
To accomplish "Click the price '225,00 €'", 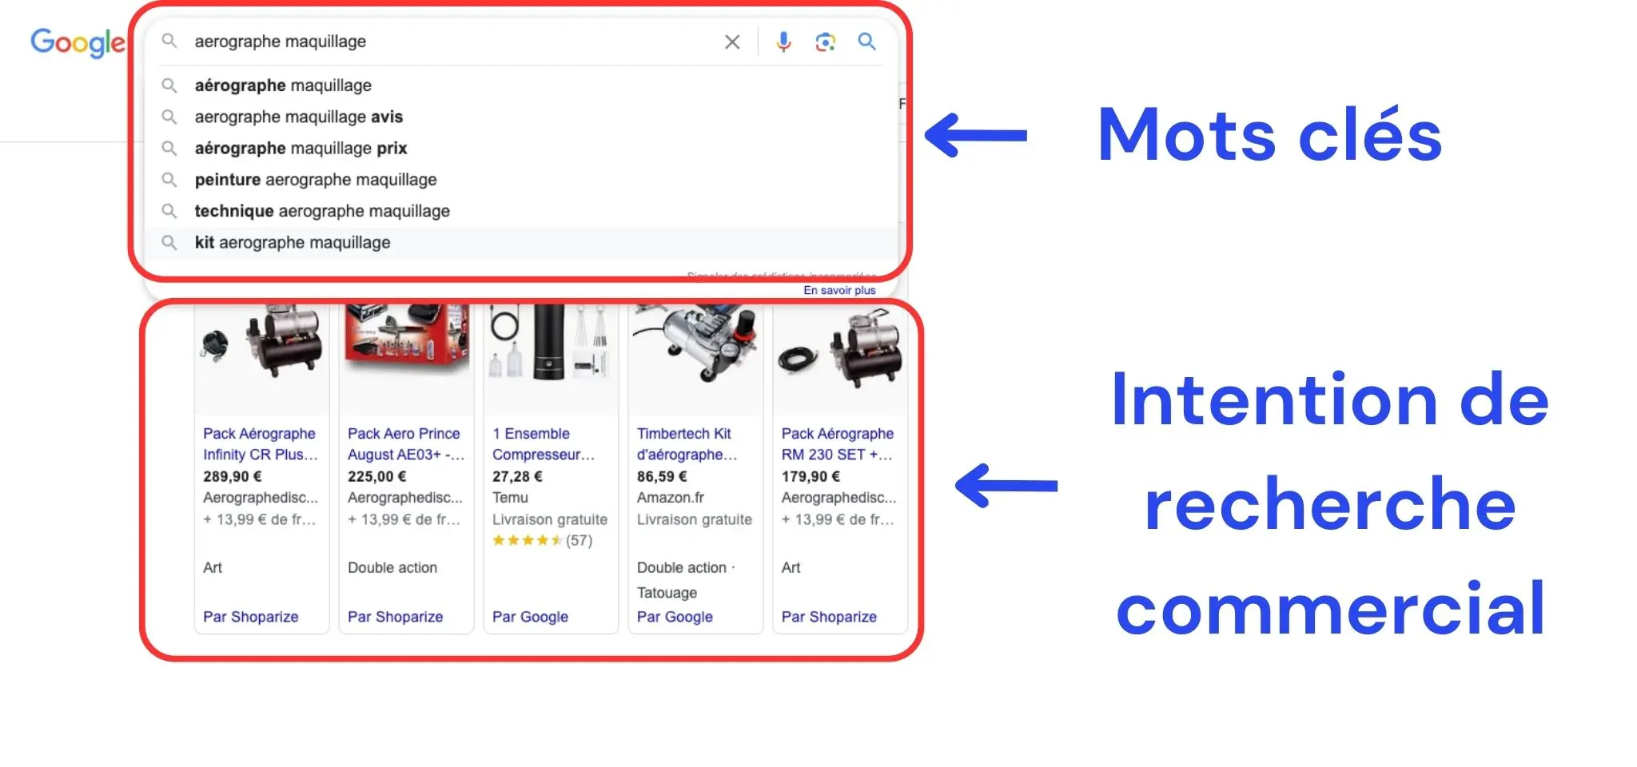I will 376,476.
